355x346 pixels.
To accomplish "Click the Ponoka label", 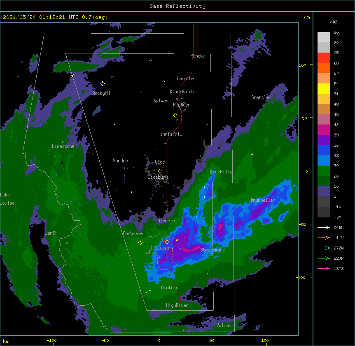I will click(x=198, y=56).
